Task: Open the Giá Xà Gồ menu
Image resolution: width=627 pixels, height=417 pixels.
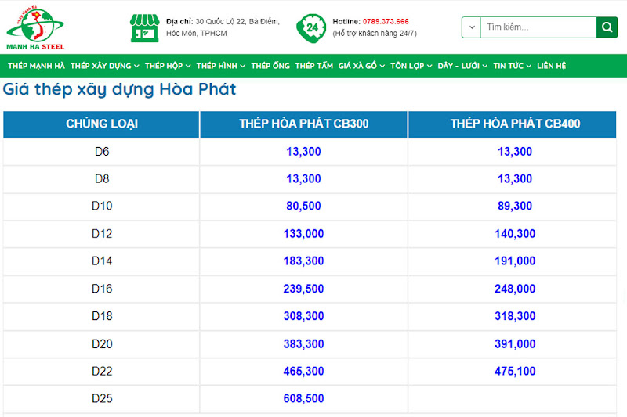Action: click(x=357, y=66)
